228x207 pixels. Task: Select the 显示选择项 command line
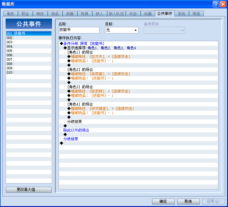138,48
